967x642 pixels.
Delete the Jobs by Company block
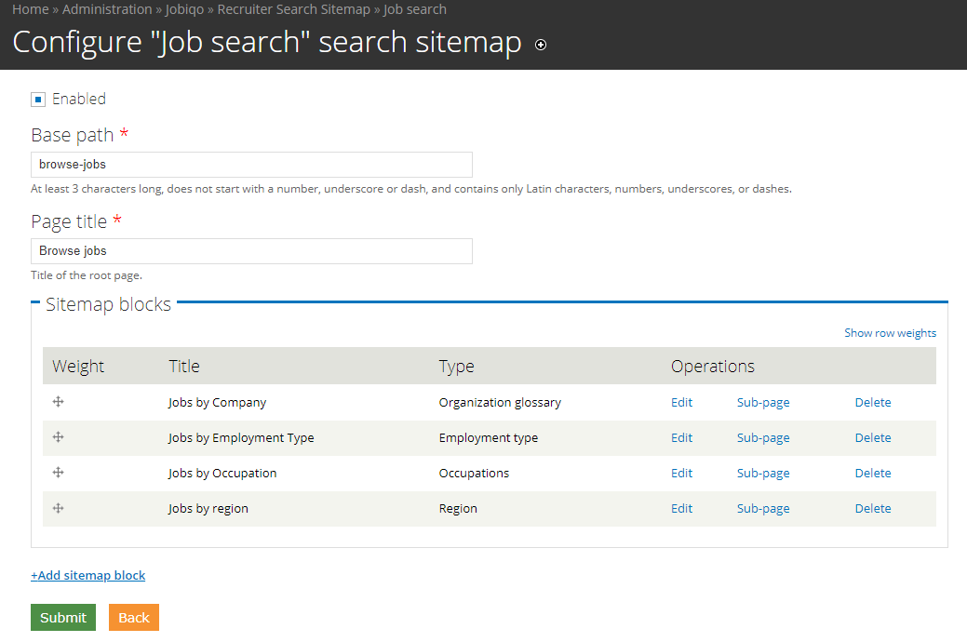tap(872, 403)
